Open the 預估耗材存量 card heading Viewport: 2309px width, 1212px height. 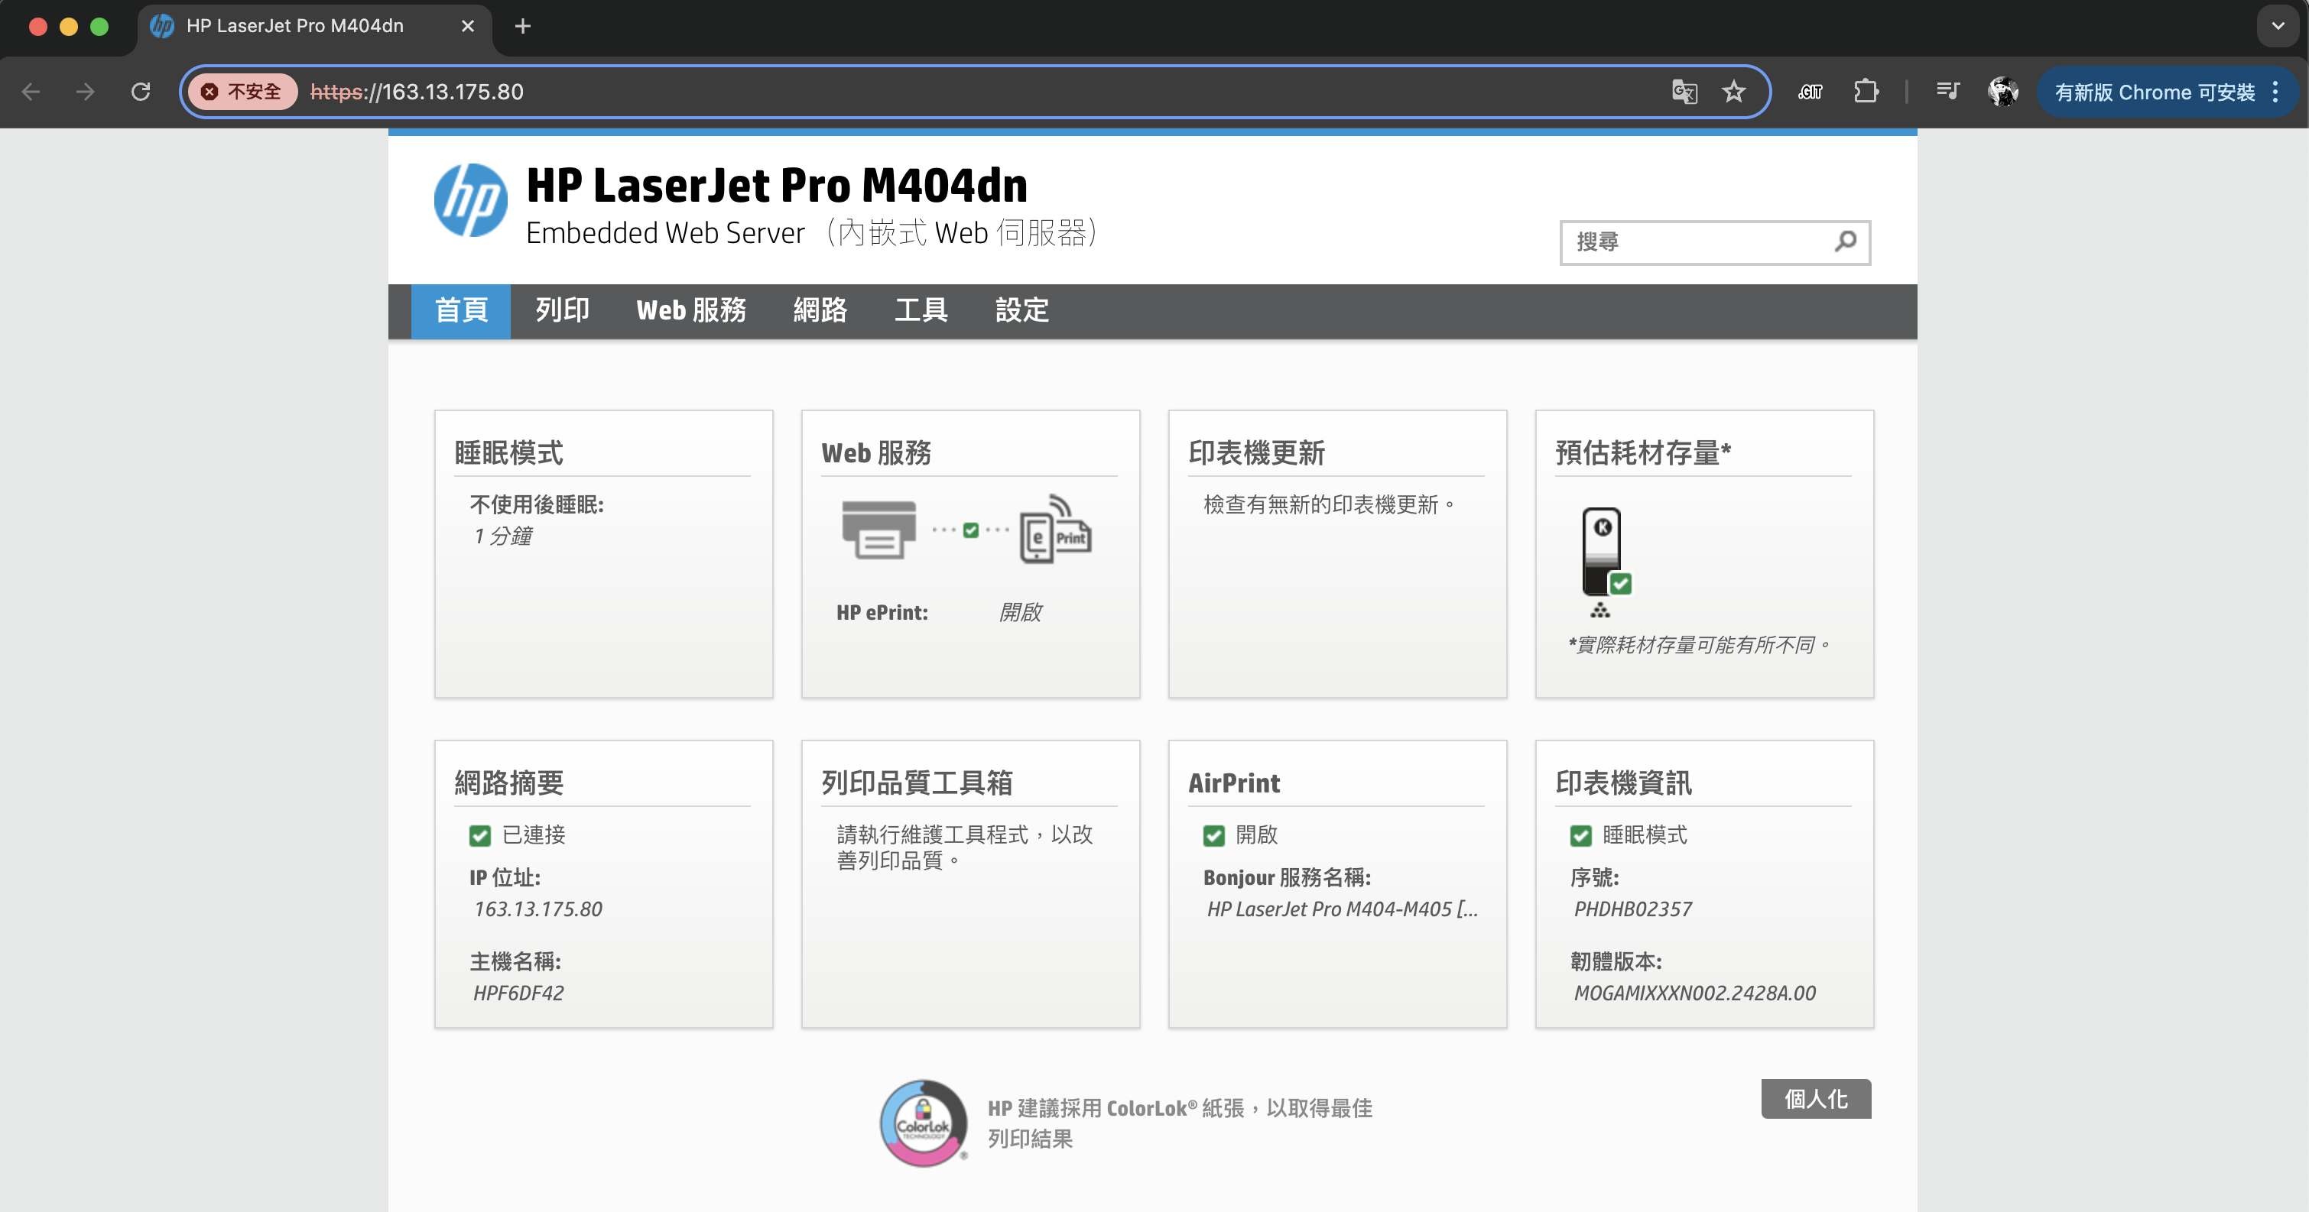1643,453
